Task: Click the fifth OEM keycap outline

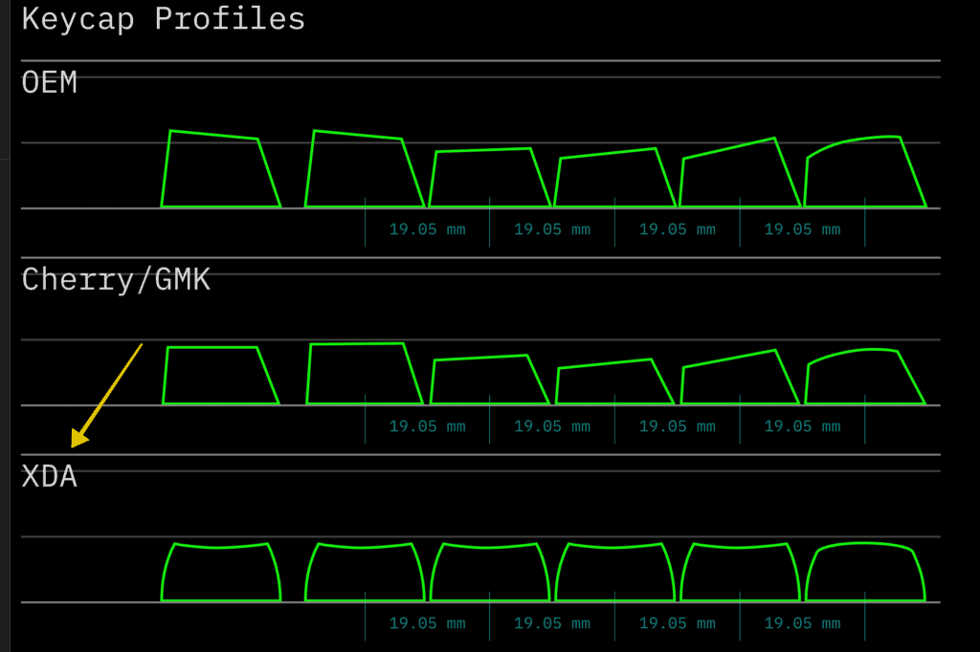Action: (740, 173)
